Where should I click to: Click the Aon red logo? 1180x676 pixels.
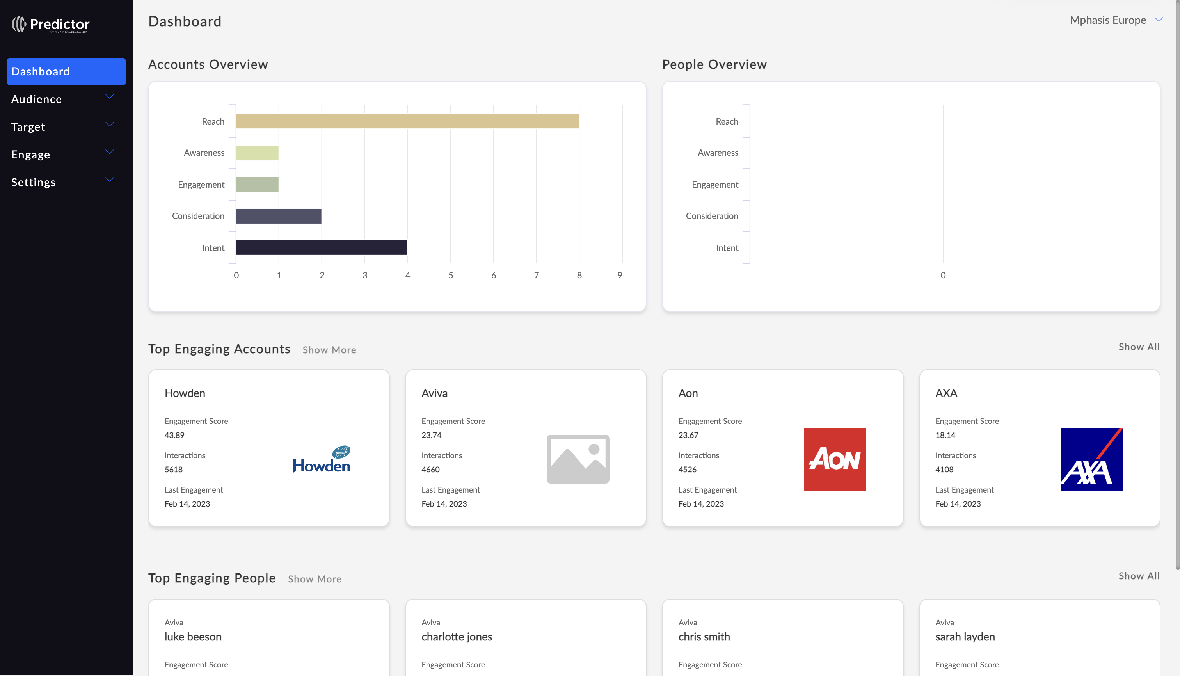coord(834,459)
